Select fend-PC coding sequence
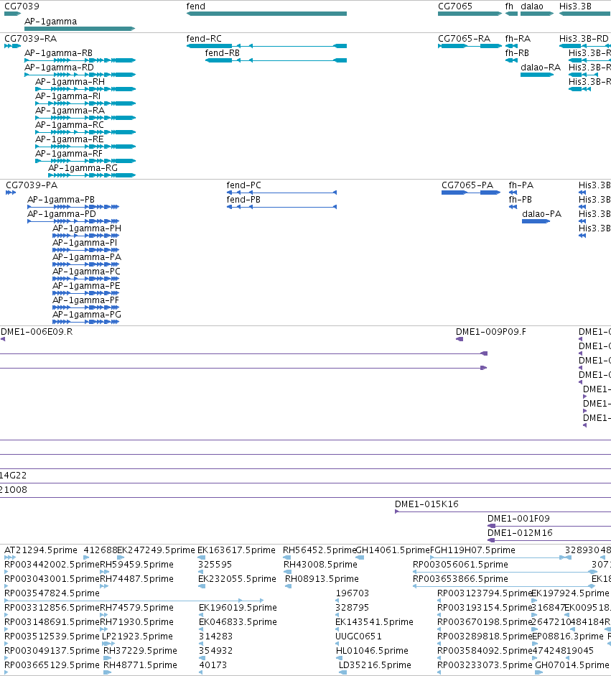Image resolution: width=611 pixels, height=676 pixels. (x=281, y=193)
